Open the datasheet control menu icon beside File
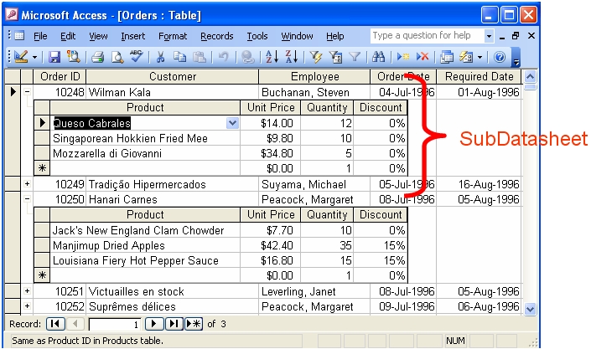The width and height of the screenshot is (591, 349). [x=19, y=36]
